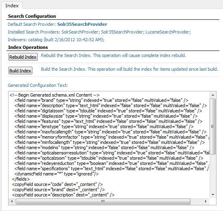Click the field name="lenstype" line
The height and width of the screenshot is (211, 223).
104,127
